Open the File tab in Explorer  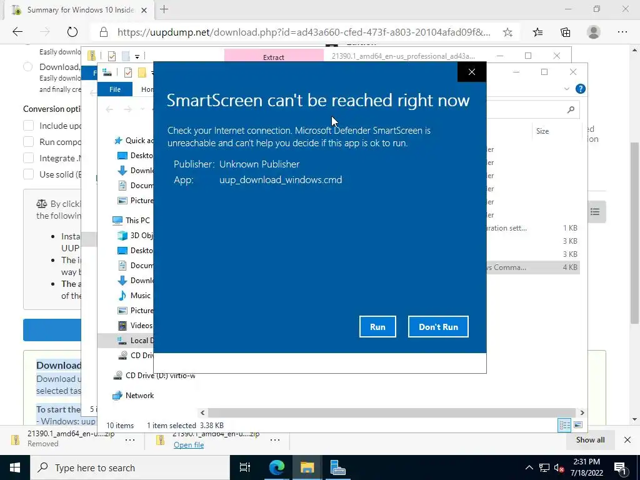pos(115,89)
